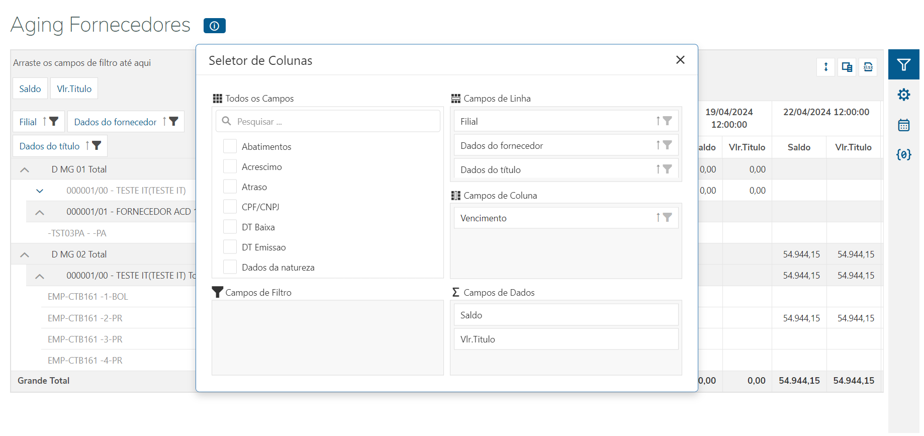The width and height of the screenshot is (924, 436).
Task: Open the calendar icon in right sidebar
Action: coord(903,125)
